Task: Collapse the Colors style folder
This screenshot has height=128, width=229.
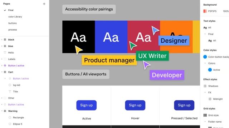Action: [205, 63]
